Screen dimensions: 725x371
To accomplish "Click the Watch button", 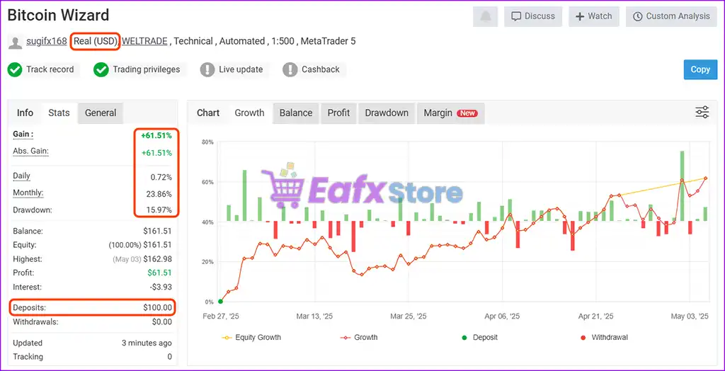I will (594, 17).
